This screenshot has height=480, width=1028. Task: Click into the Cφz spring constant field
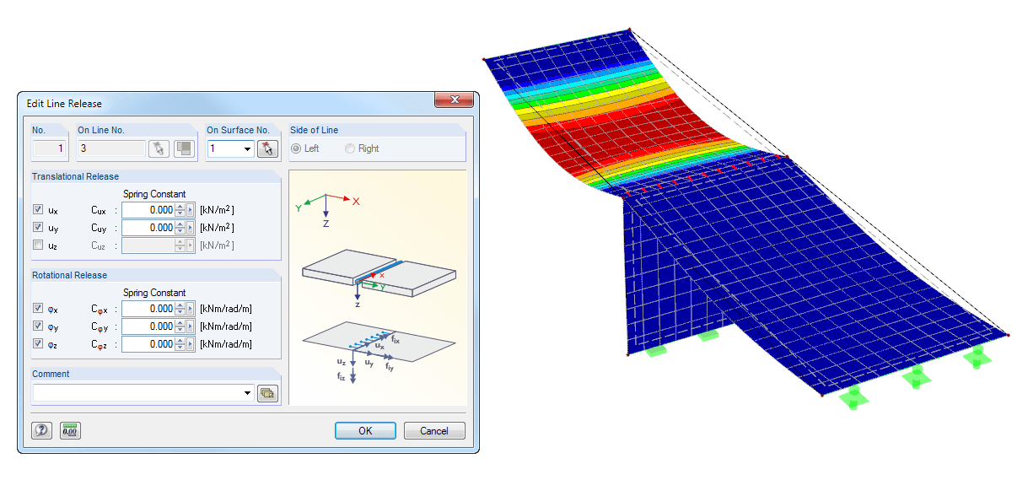pyautogui.click(x=148, y=344)
